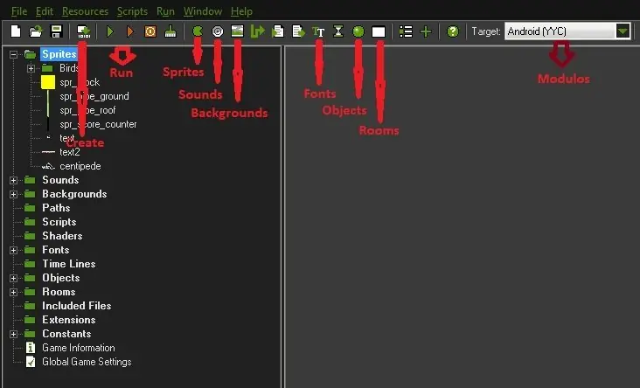Create a font using the TT icon
640x388 pixels.
click(x=318, y=31)
